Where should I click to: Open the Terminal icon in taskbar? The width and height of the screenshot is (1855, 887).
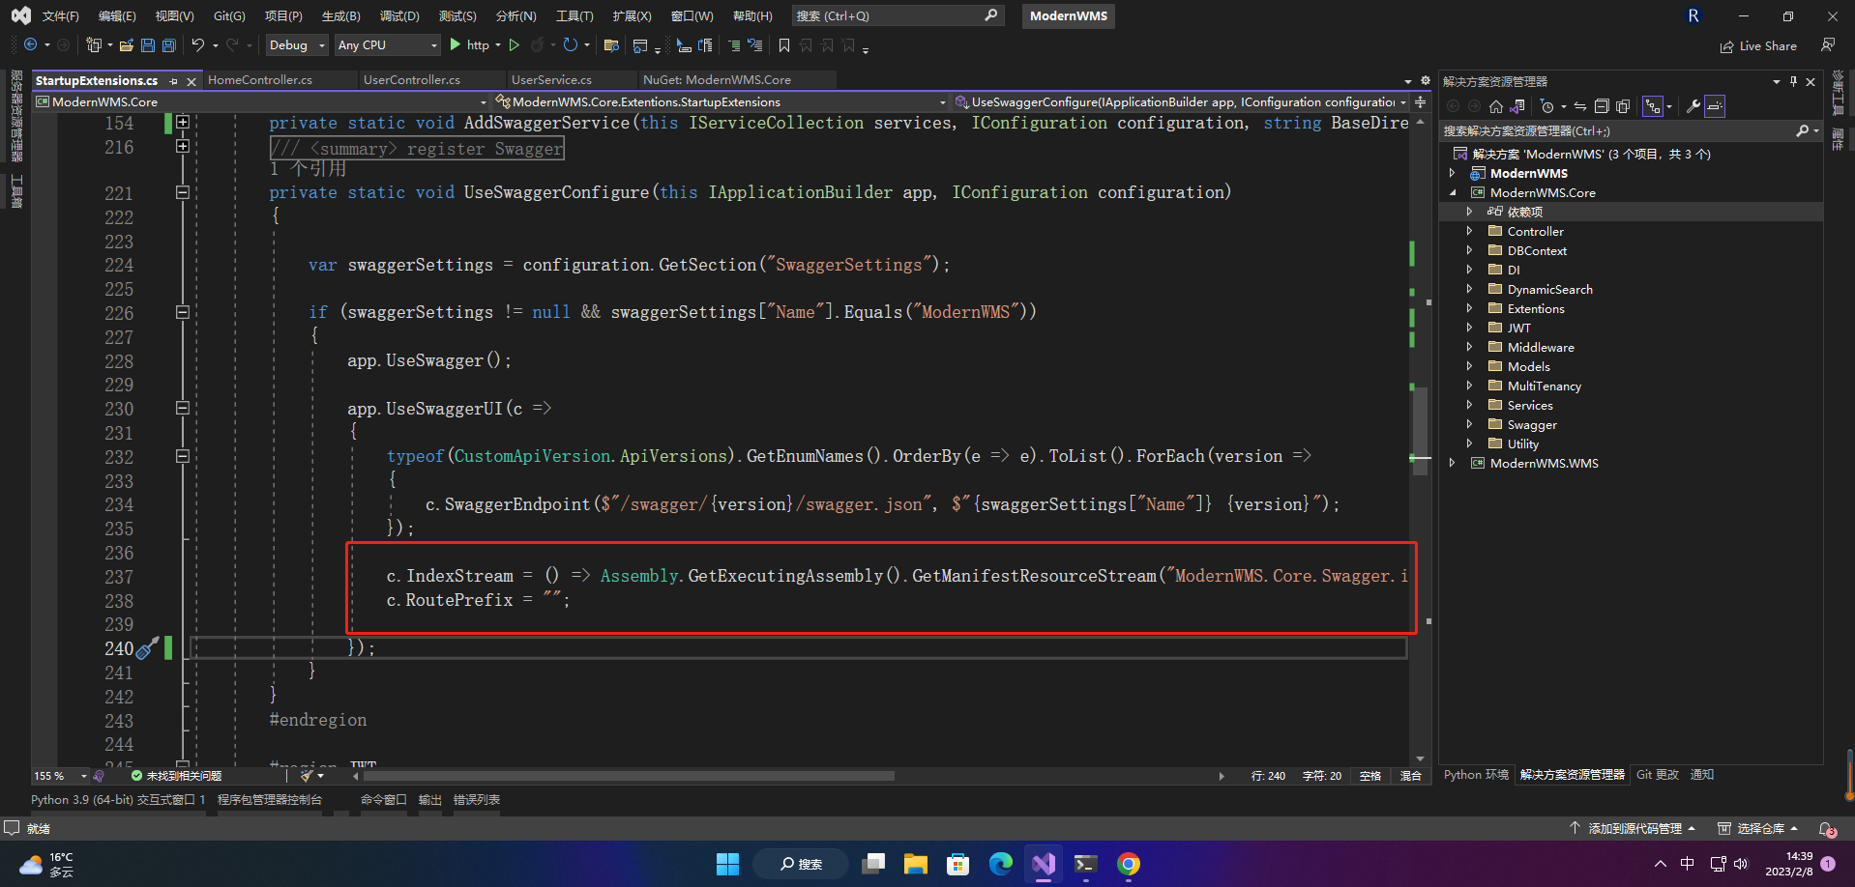click(1086, 864)
